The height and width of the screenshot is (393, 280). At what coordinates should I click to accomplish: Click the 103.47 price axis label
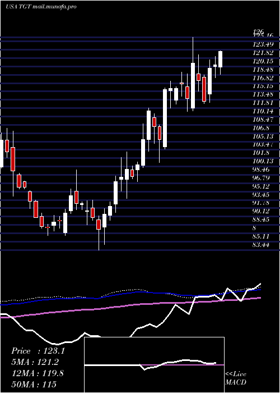click(263, 145)
